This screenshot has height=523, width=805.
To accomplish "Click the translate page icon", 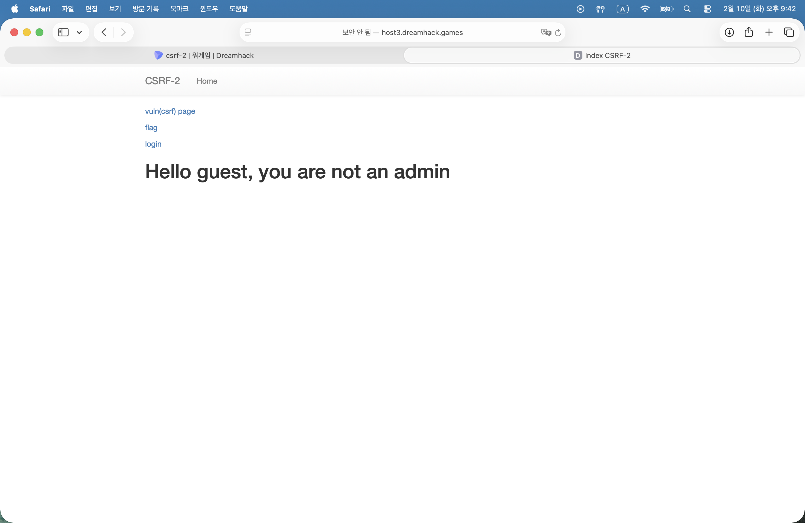I will click(546, 33).
